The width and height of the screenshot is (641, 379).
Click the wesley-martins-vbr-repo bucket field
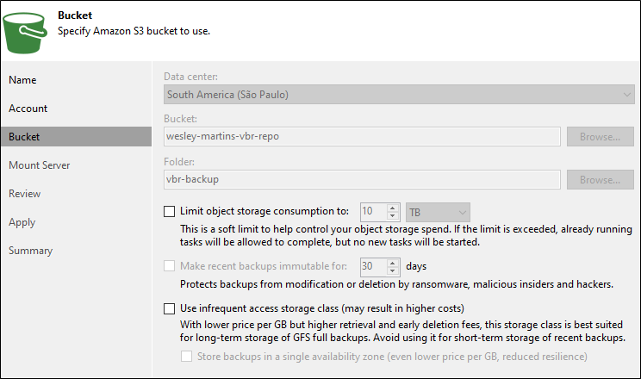(362, 136)
